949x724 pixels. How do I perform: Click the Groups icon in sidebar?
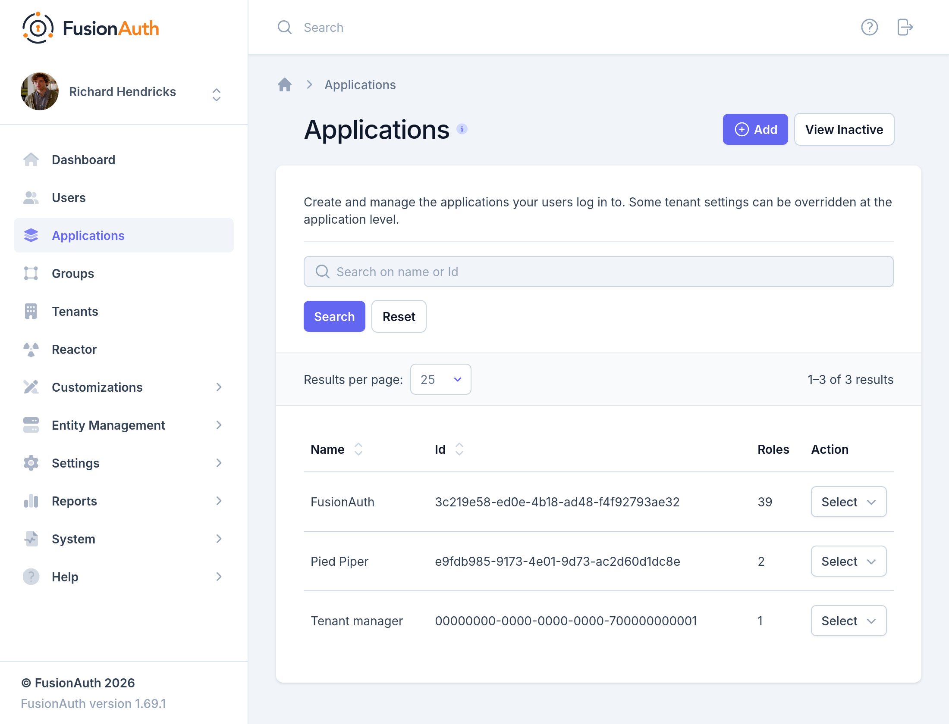(x=31, y=273)
